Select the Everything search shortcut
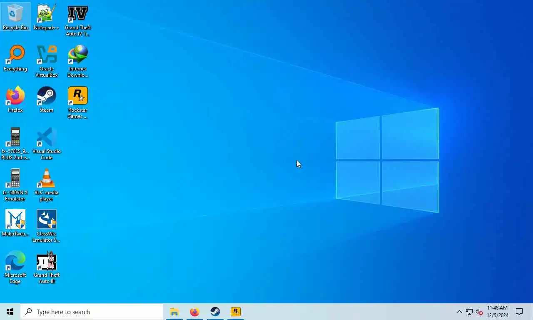Image resolution: width=533 pixels, height=320 pixels. [x=15, y=58]
